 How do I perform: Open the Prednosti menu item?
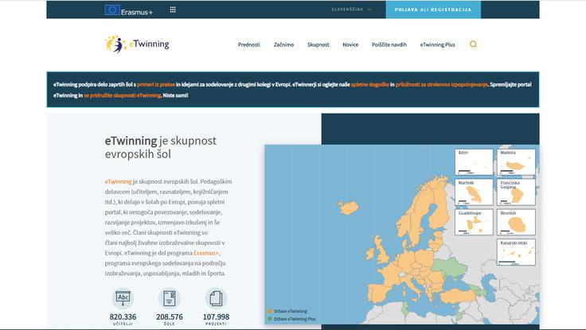[x=249, y=45]
